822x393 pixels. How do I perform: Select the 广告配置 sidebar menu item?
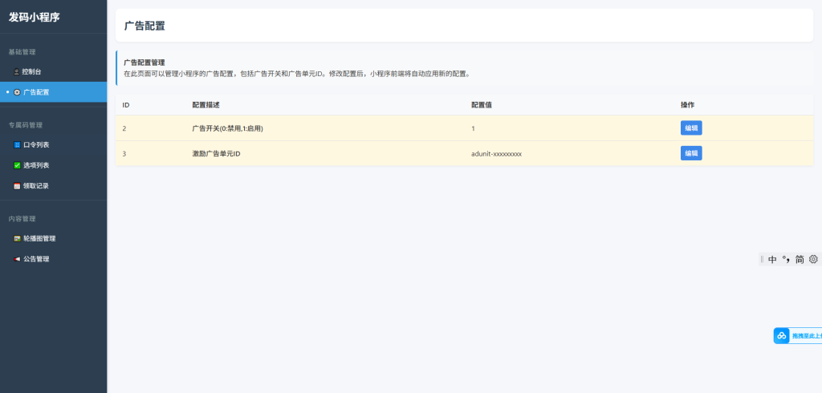[x=36, y=92]
